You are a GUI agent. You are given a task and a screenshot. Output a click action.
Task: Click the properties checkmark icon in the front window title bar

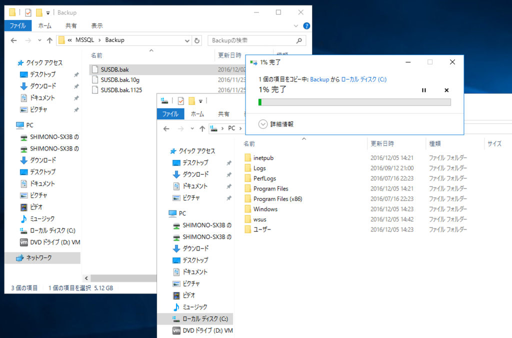point(181,101)
